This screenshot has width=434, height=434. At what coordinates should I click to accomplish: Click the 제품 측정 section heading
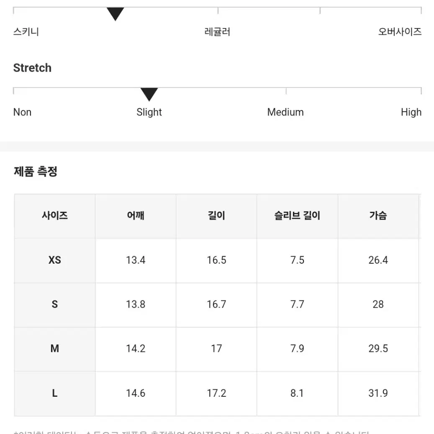tap(36, 171)
